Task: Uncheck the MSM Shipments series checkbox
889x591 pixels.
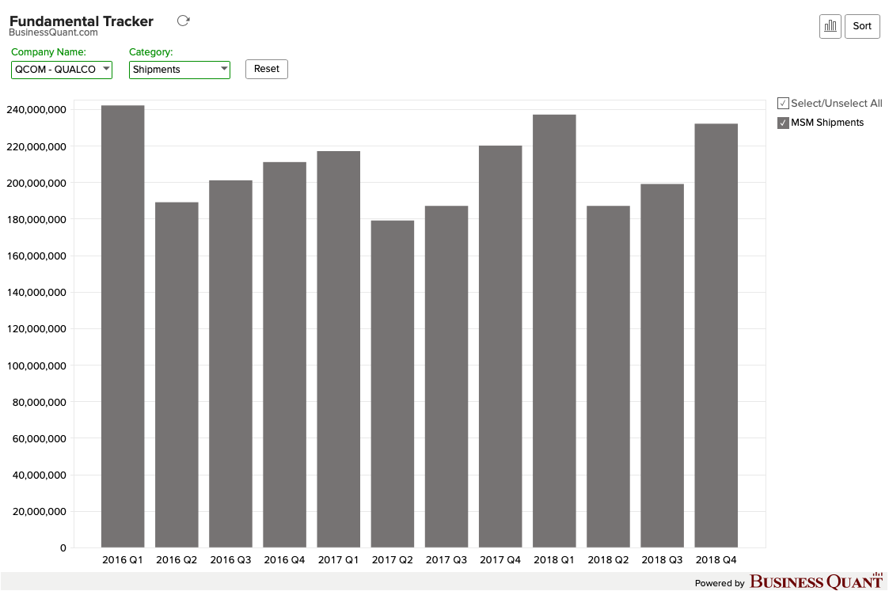Action: coord(783,123)
